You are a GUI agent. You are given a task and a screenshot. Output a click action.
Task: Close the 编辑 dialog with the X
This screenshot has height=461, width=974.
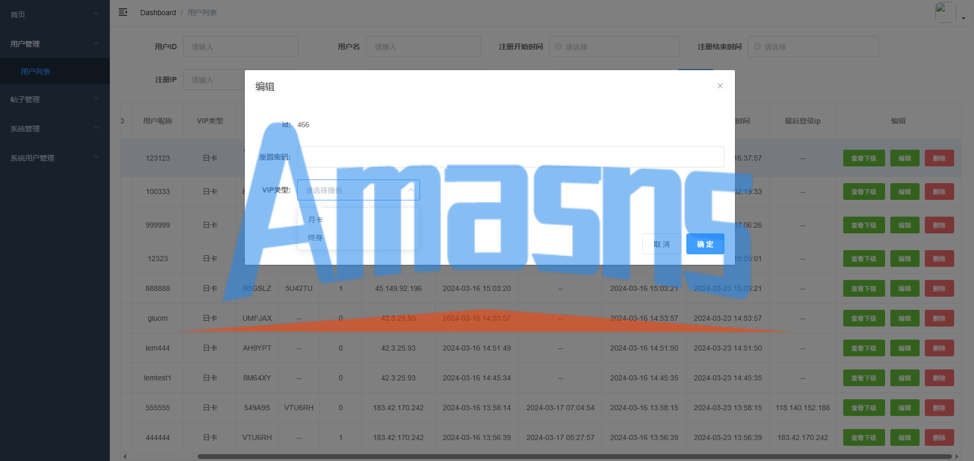point(720,86)
